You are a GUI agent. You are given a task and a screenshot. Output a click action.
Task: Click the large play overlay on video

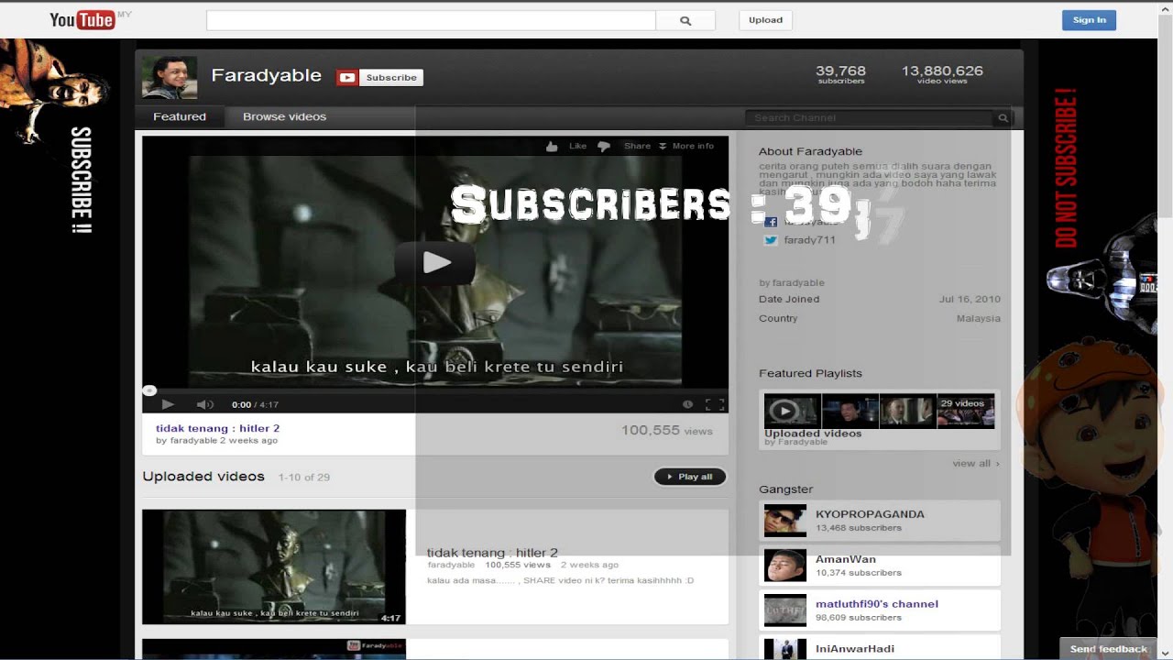[x=435, y=263]
